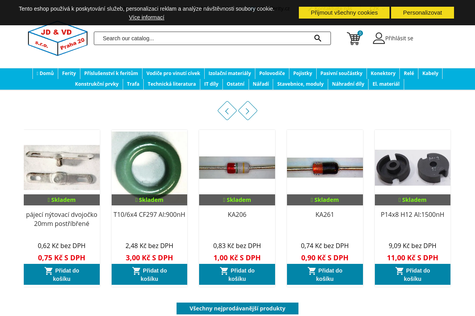View all best-selling products
Screen dimensions: 475x316
pos(237,308)
